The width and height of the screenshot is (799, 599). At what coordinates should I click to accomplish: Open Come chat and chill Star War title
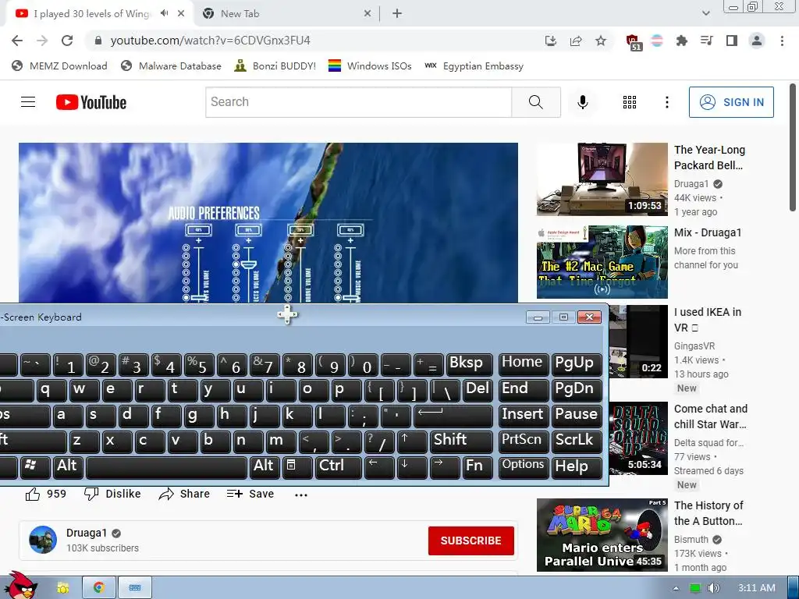pyautogui.click(x=711, y=416)
